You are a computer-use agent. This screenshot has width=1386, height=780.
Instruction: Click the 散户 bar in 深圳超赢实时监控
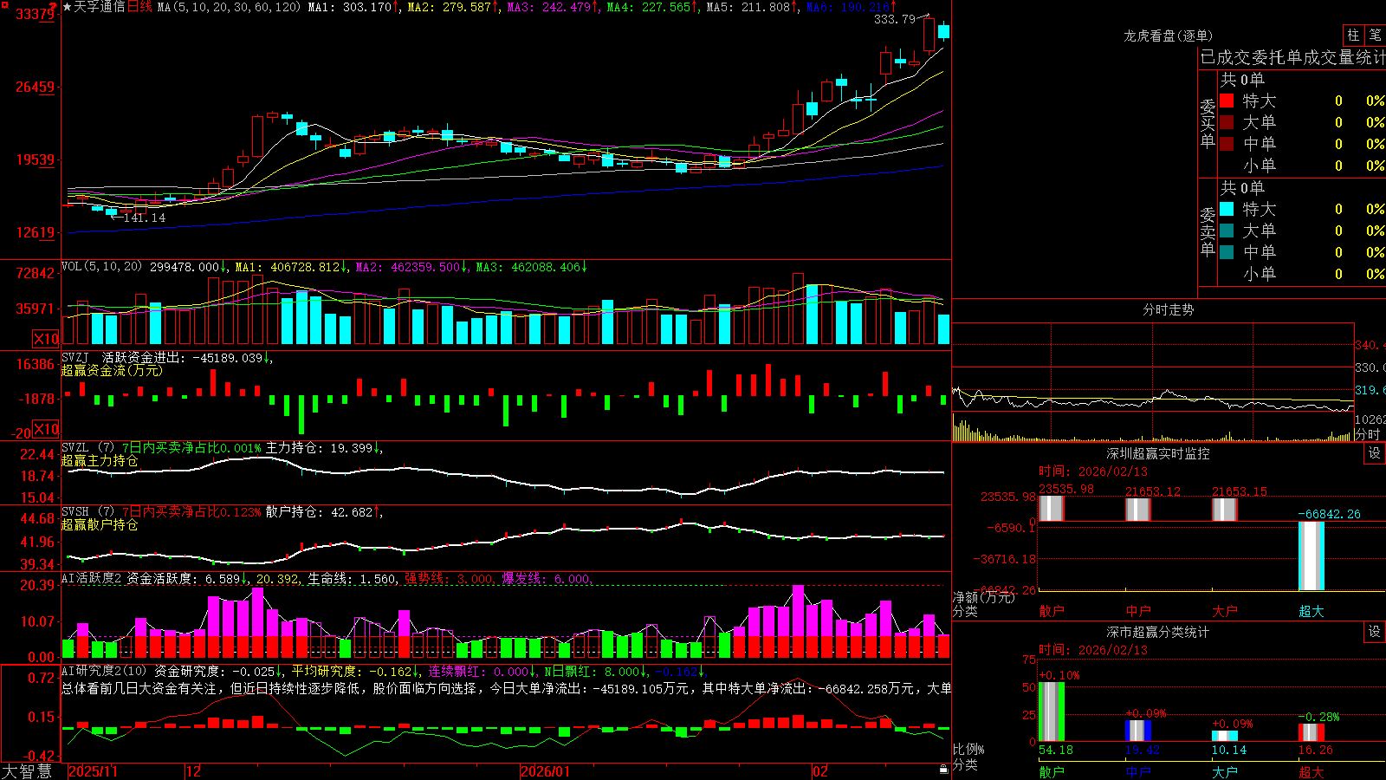1052,509
